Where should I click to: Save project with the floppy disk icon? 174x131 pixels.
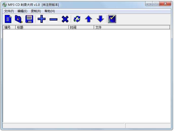(29, 19)
